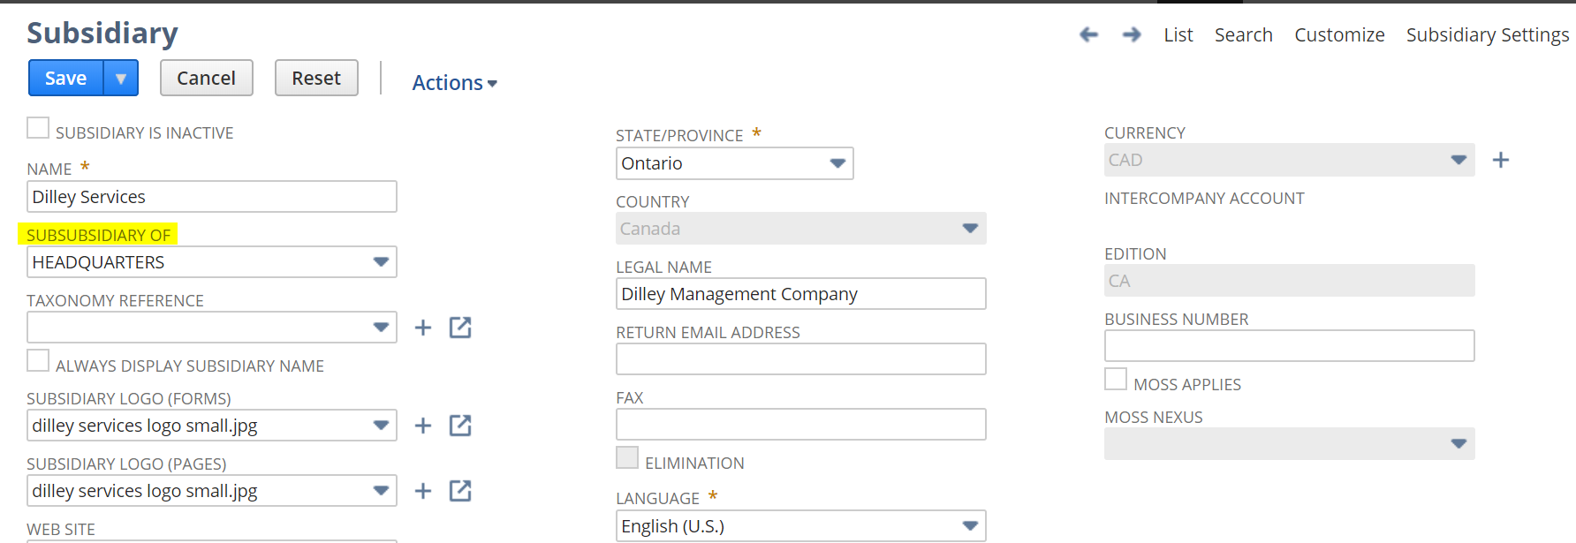Open the Customize menu link
Viewport: 1576px width, 543px height.
1339,35
